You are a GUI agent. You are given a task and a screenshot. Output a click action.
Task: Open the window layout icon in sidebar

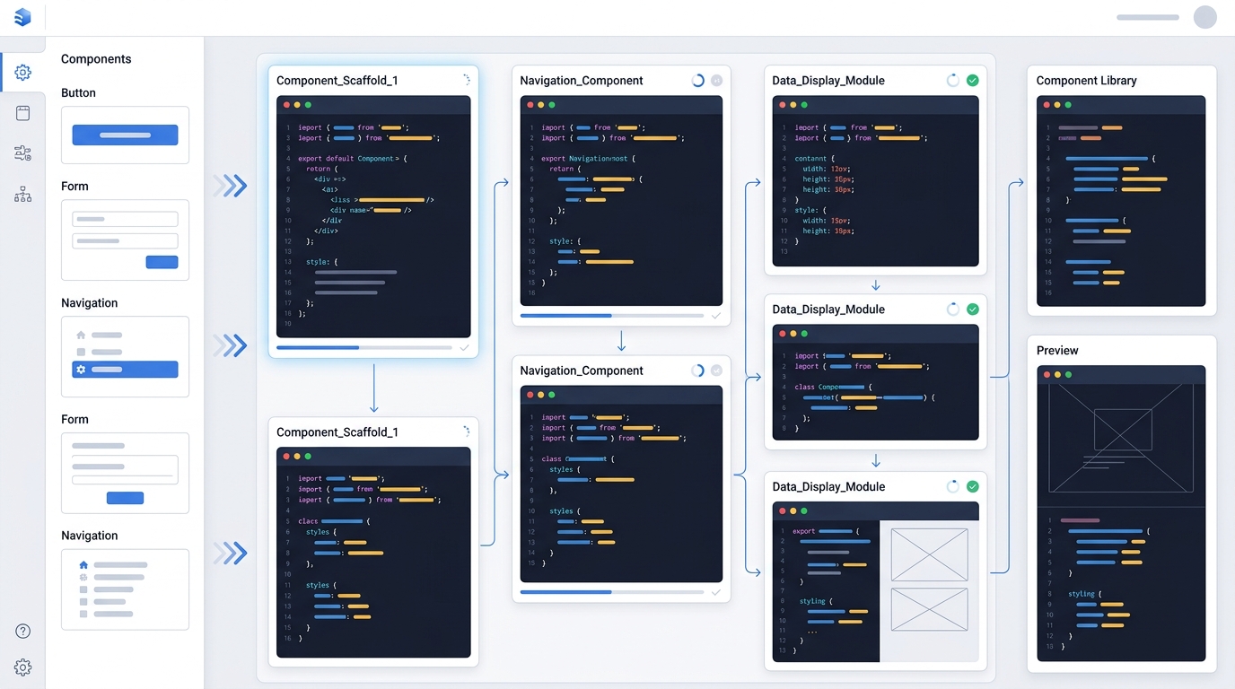coord(23,113)
